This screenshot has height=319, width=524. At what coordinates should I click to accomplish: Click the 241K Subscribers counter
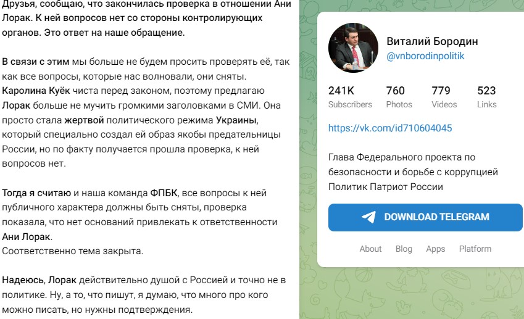pos(350,97)
